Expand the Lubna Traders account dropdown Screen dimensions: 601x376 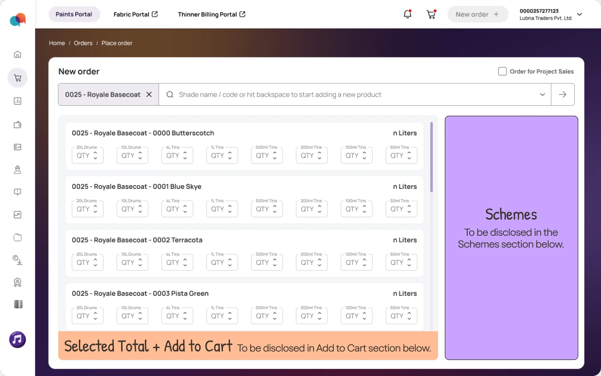point(579,14)
